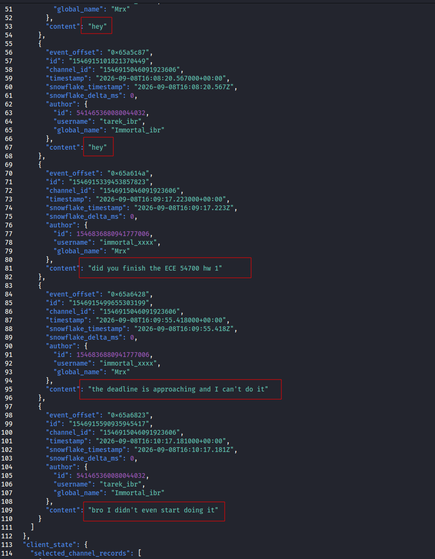Screen dimensions: 435x559
Task: Click content "bro I didn't even start doing it"
Action: click(x=153, y=510)
